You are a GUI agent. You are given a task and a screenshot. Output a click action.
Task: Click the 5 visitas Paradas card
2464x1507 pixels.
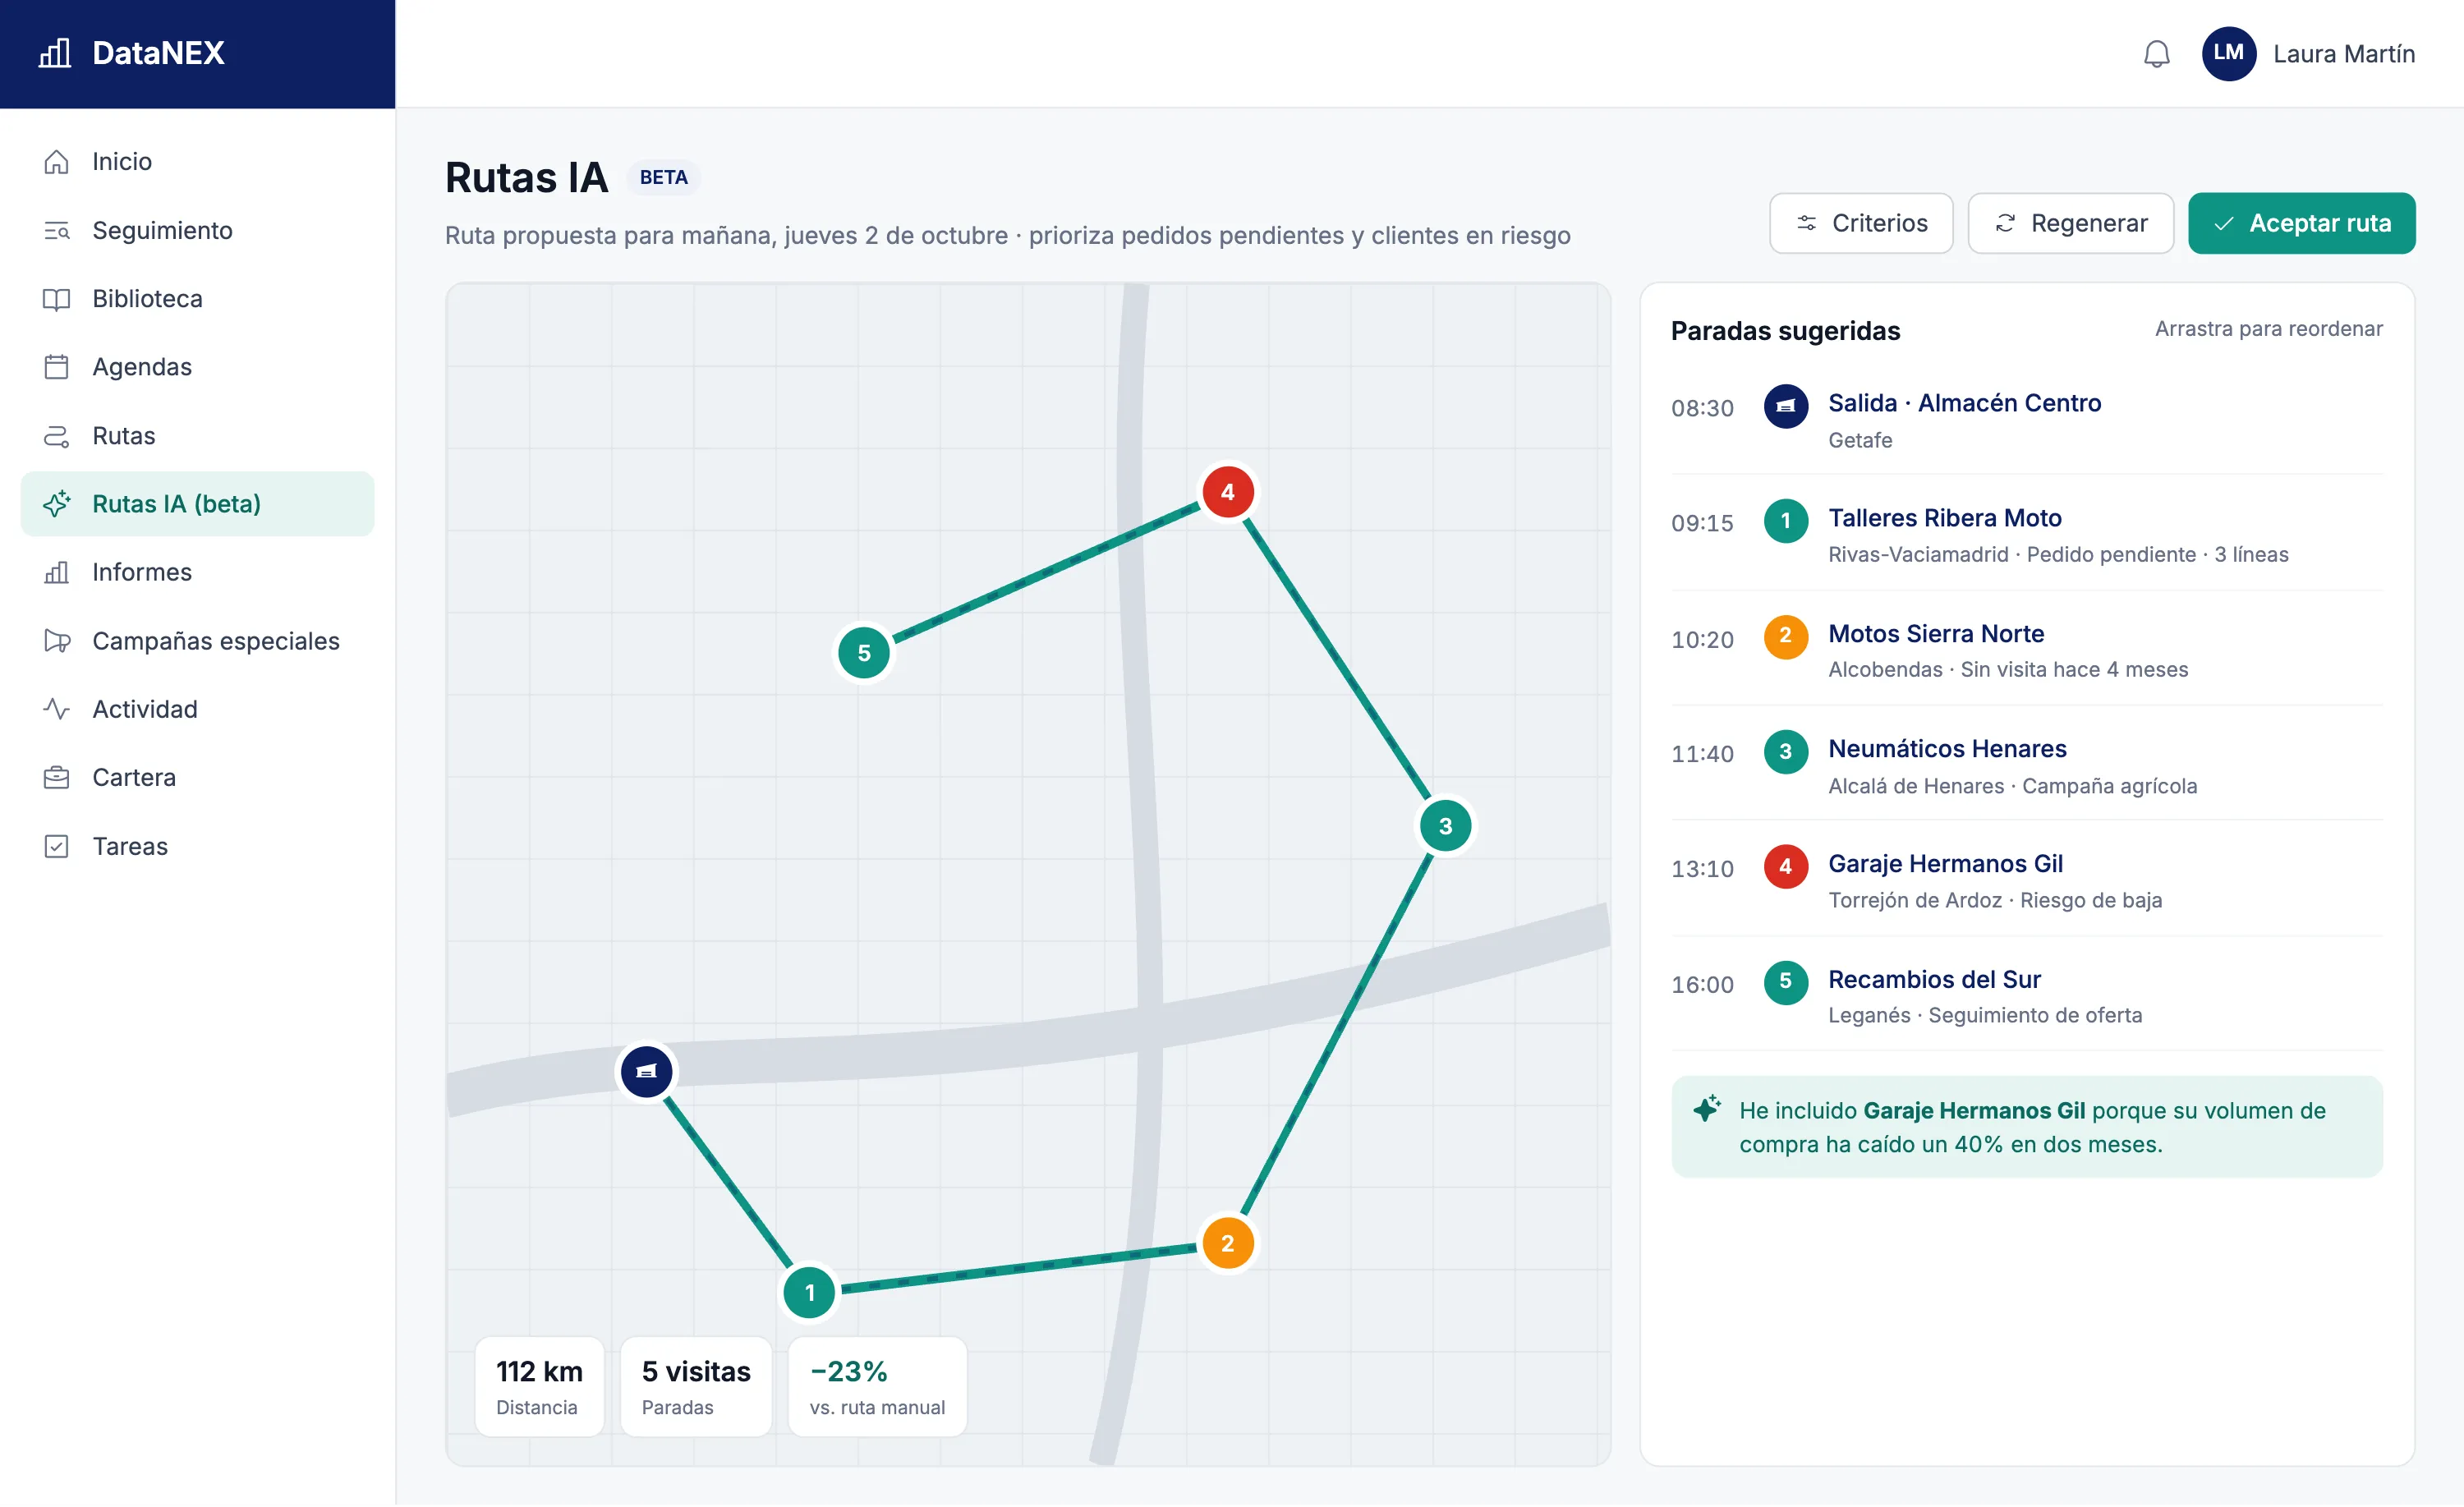696,1388
